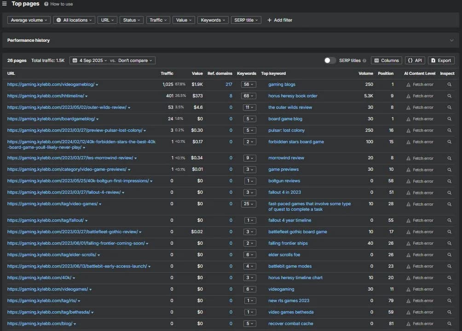Sort by the Value column header

click(197, 73)
